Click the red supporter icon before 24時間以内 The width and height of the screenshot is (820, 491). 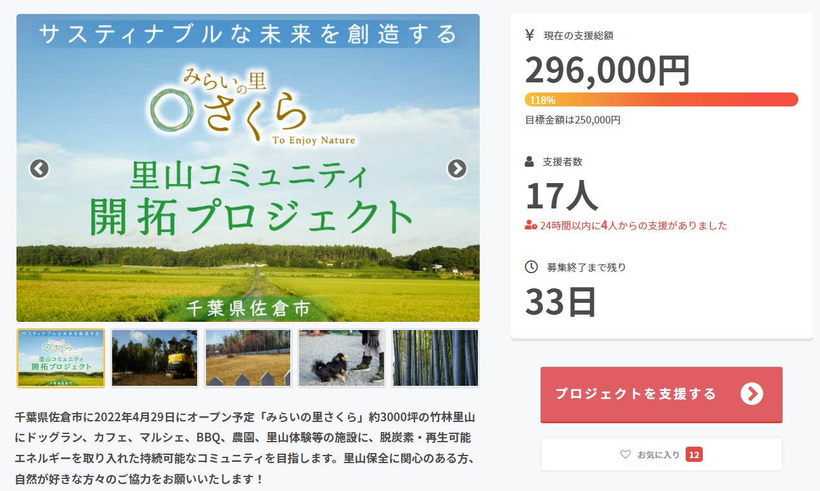pyautogui.click(x=531, y=226)
